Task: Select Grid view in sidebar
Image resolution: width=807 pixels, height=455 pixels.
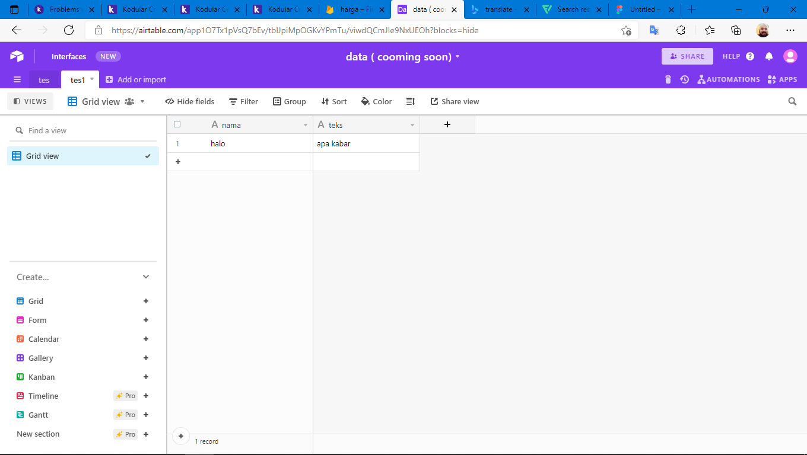Action: (83, 156)
